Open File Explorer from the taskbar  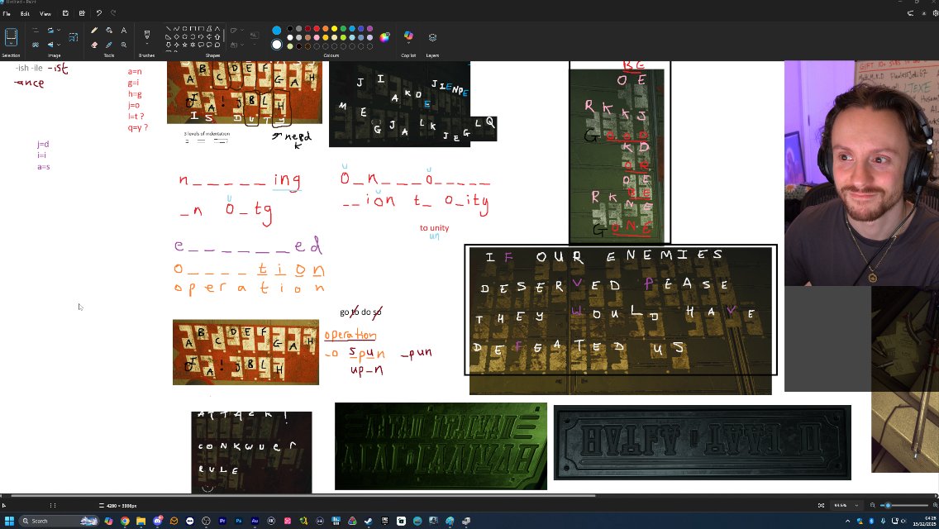pyautogui.click(x=141, y=522)
